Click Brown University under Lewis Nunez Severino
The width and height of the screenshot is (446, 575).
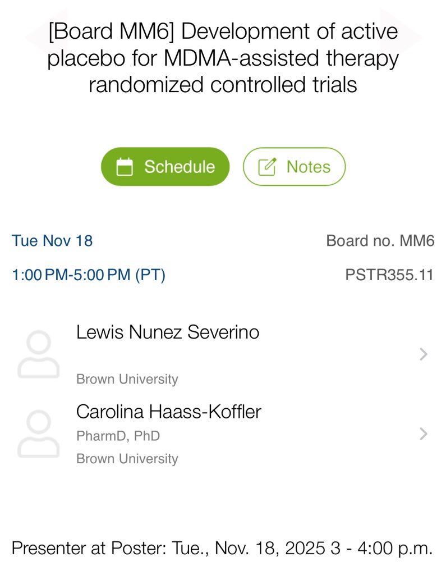point(127,379)
